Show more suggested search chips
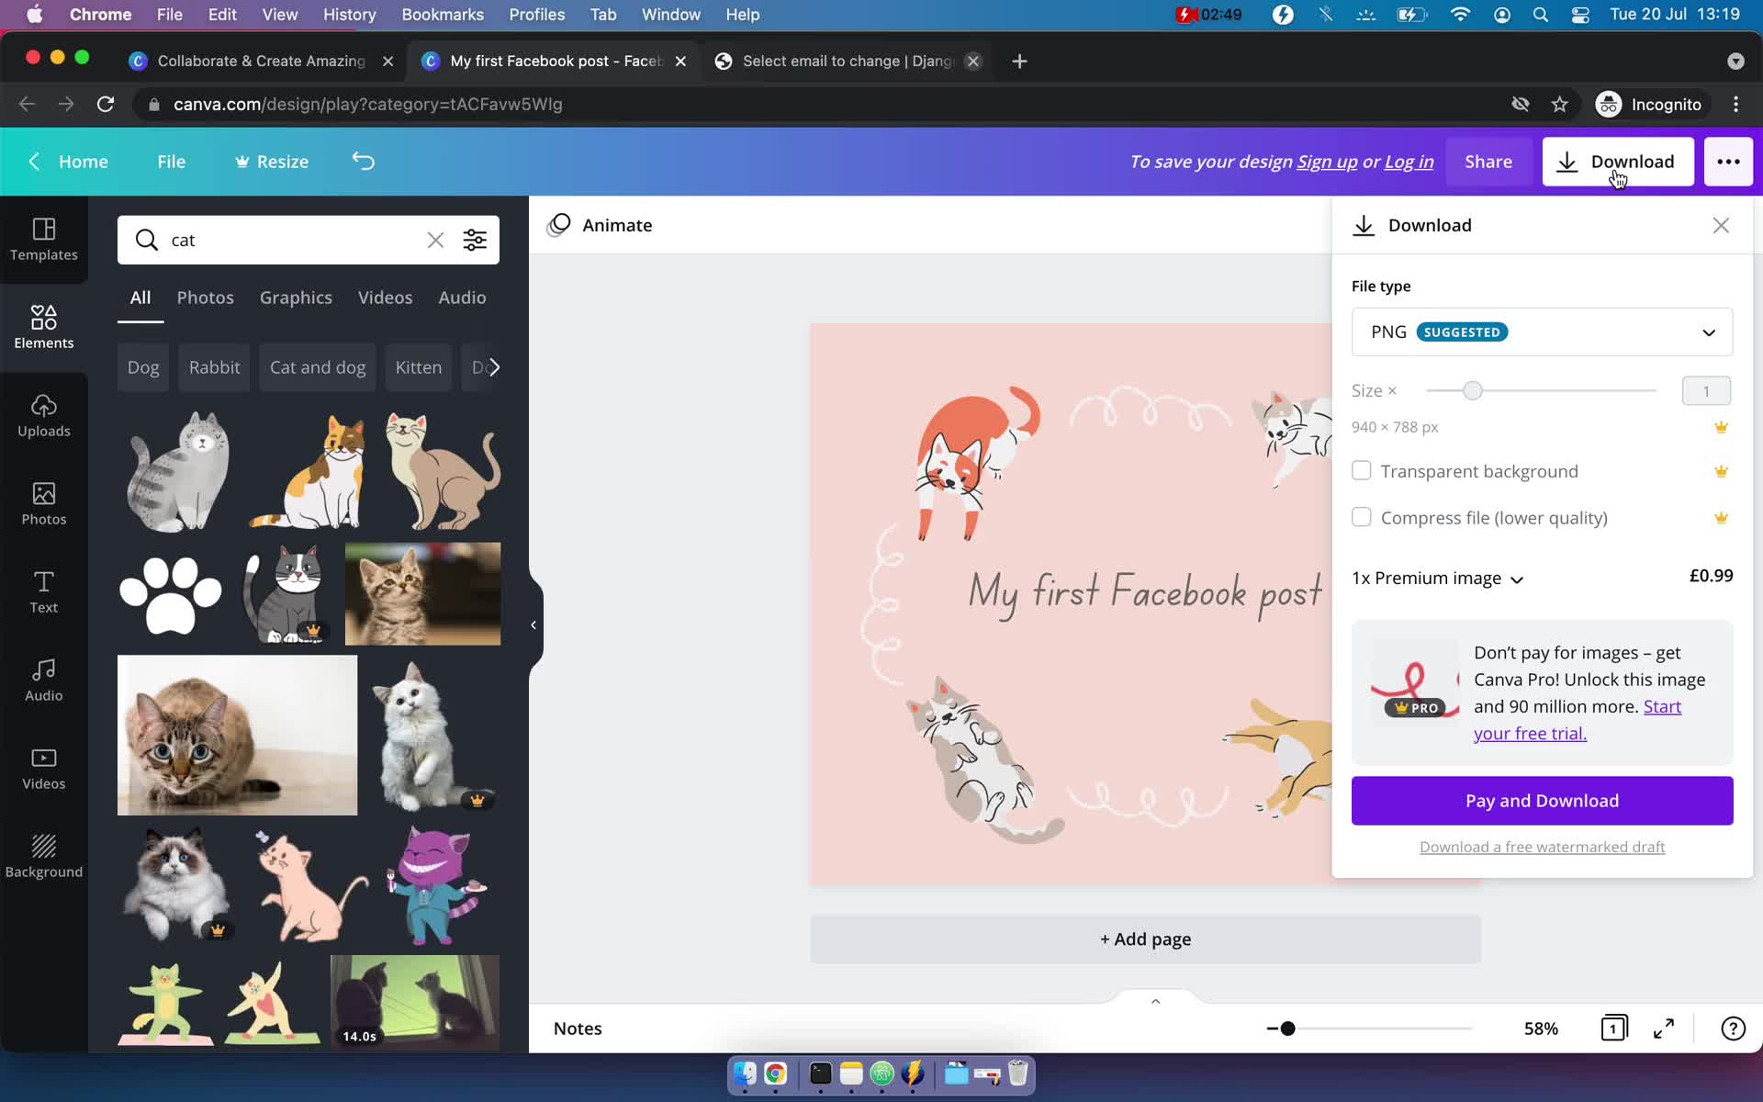Viewport: 1763px width, 1102px height. click(494, 367)
